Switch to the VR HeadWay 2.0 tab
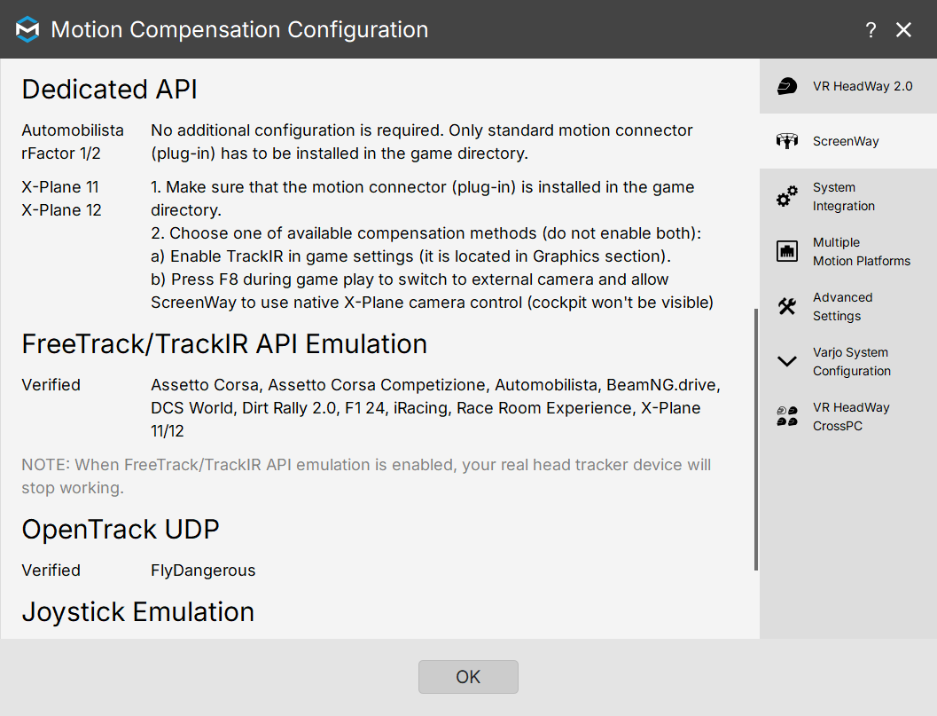Screen dimensions: 937x716 pyautogui.click(x=848, y=86)
